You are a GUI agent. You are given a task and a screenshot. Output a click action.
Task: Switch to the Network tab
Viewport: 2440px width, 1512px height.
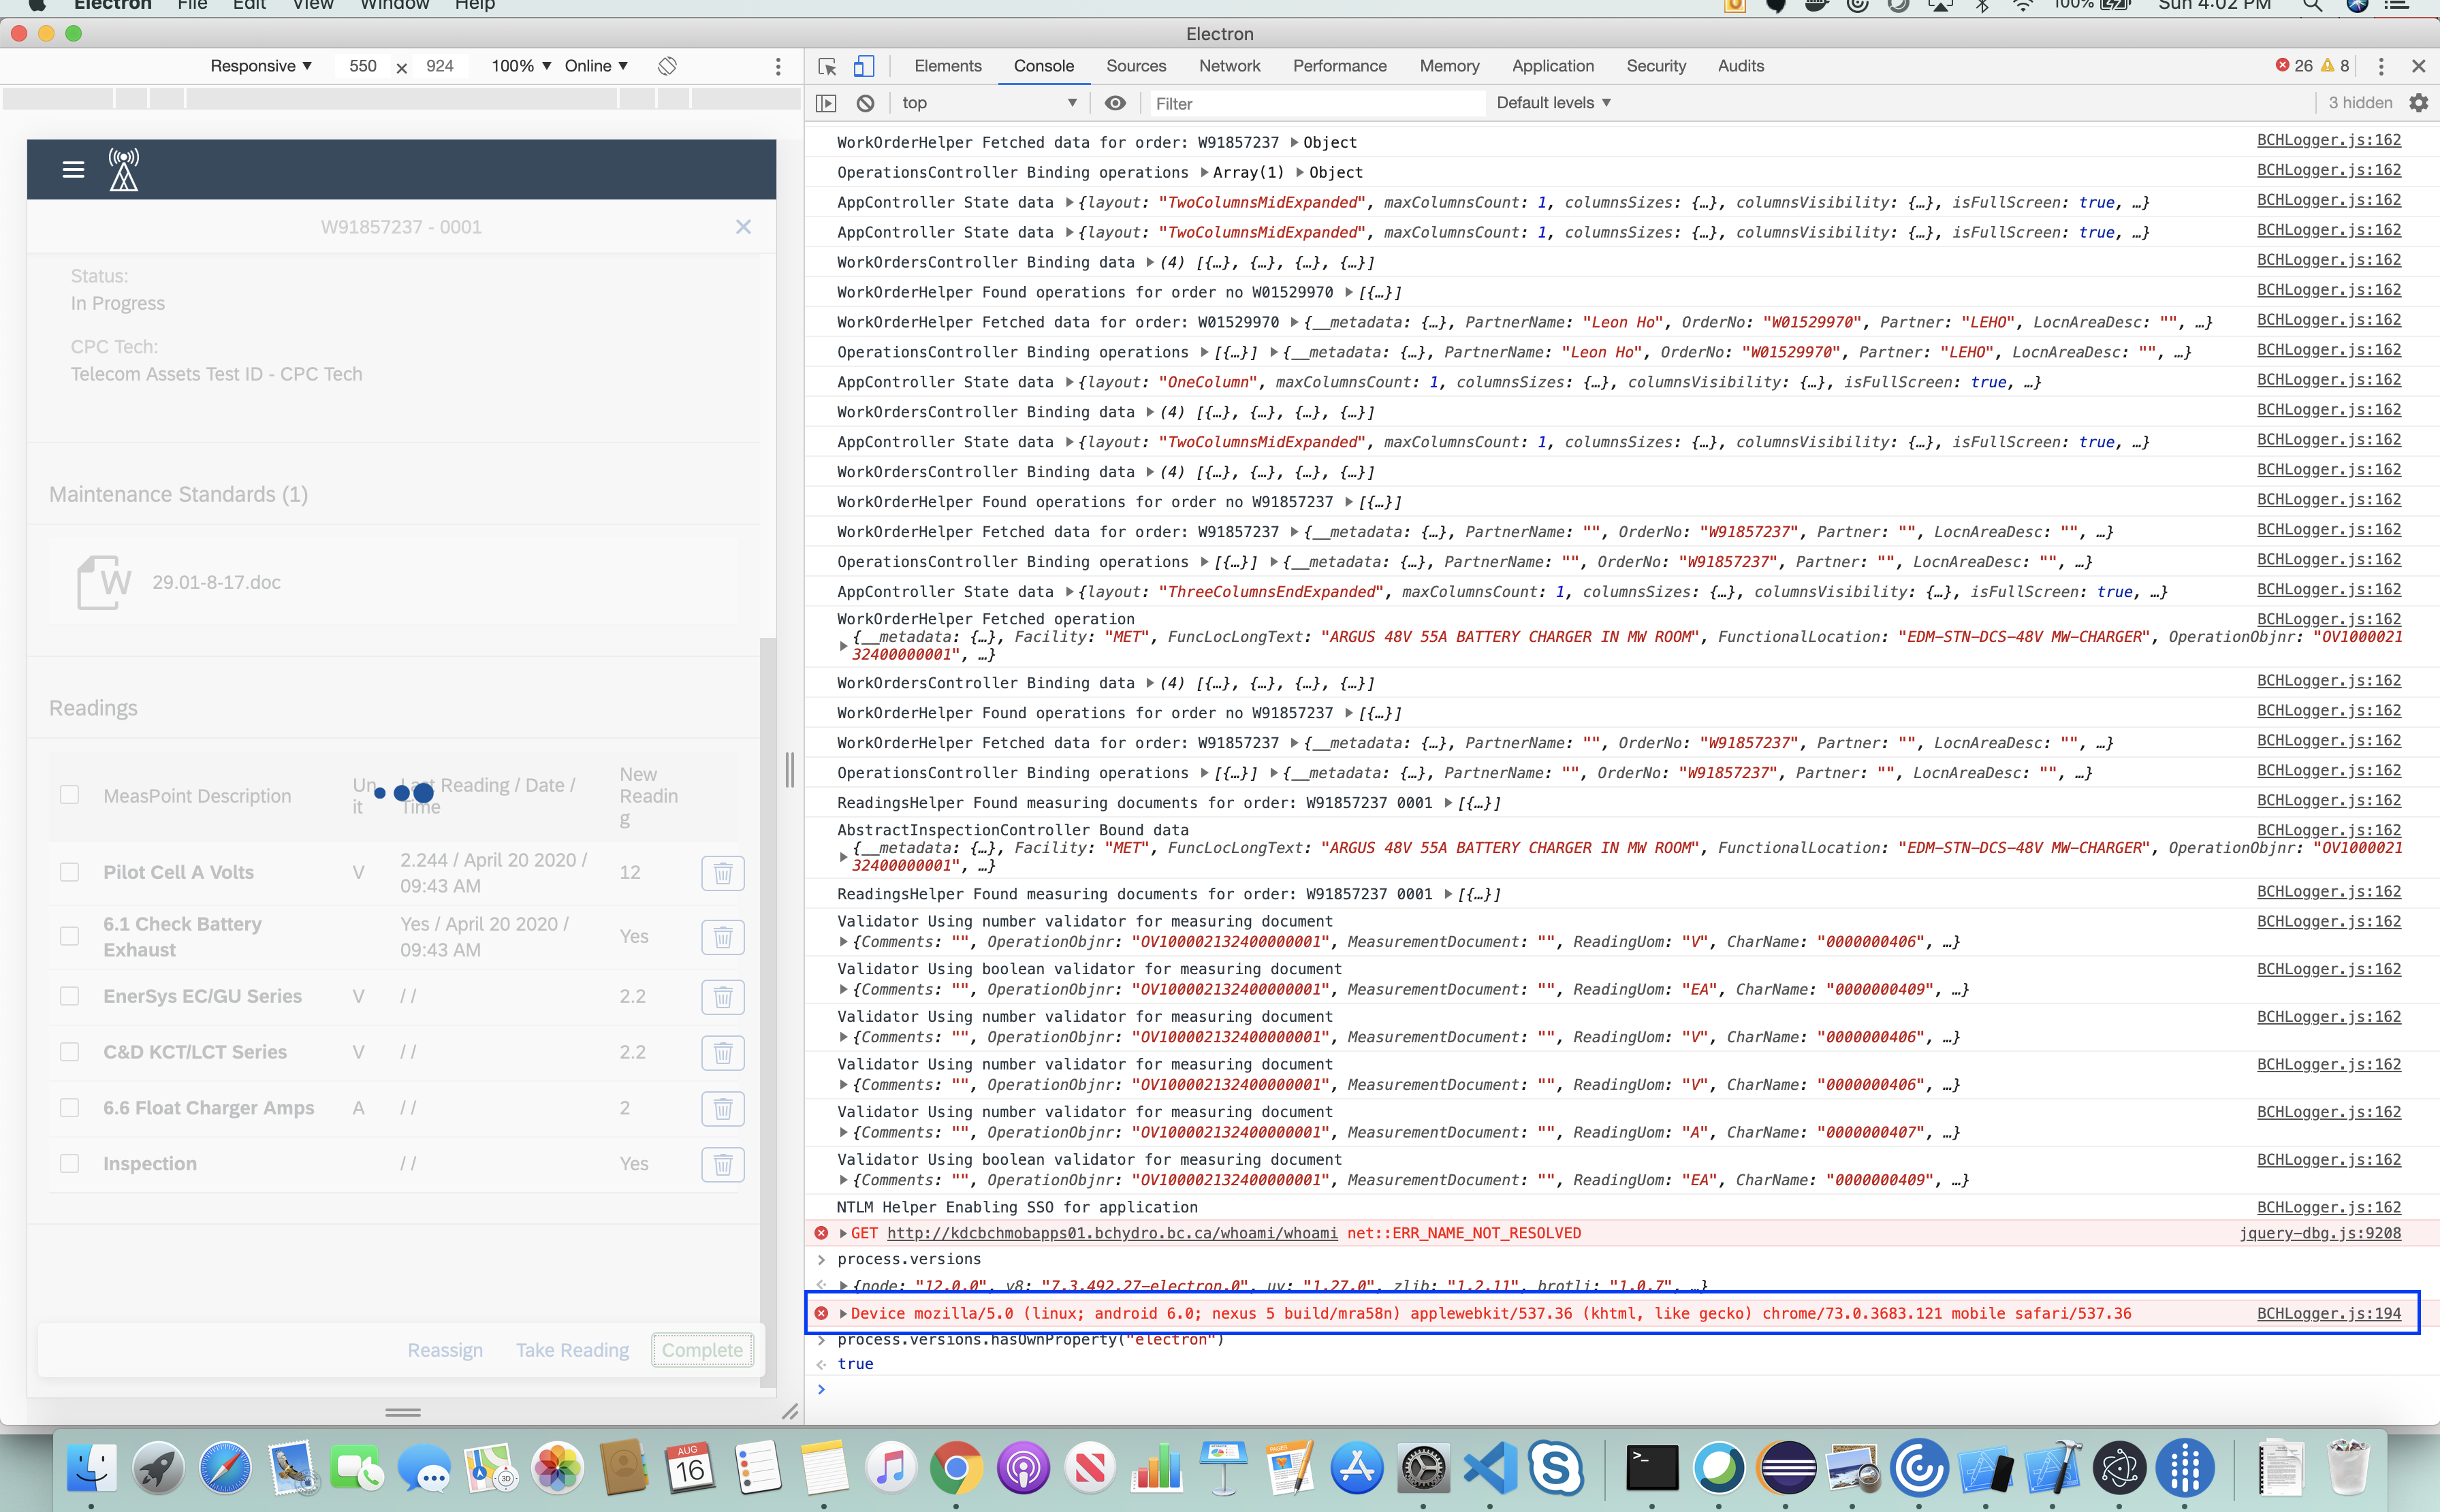coord(1229,66)
